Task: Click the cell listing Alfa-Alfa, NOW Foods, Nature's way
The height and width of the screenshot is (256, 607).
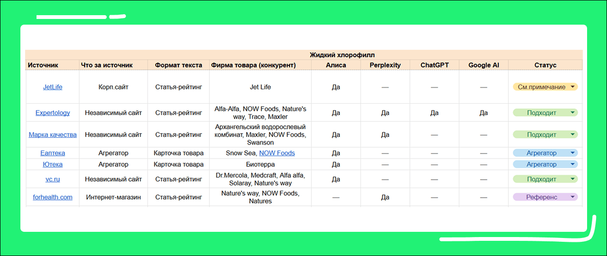Action: pyautogui.click(x=260, y=113)
